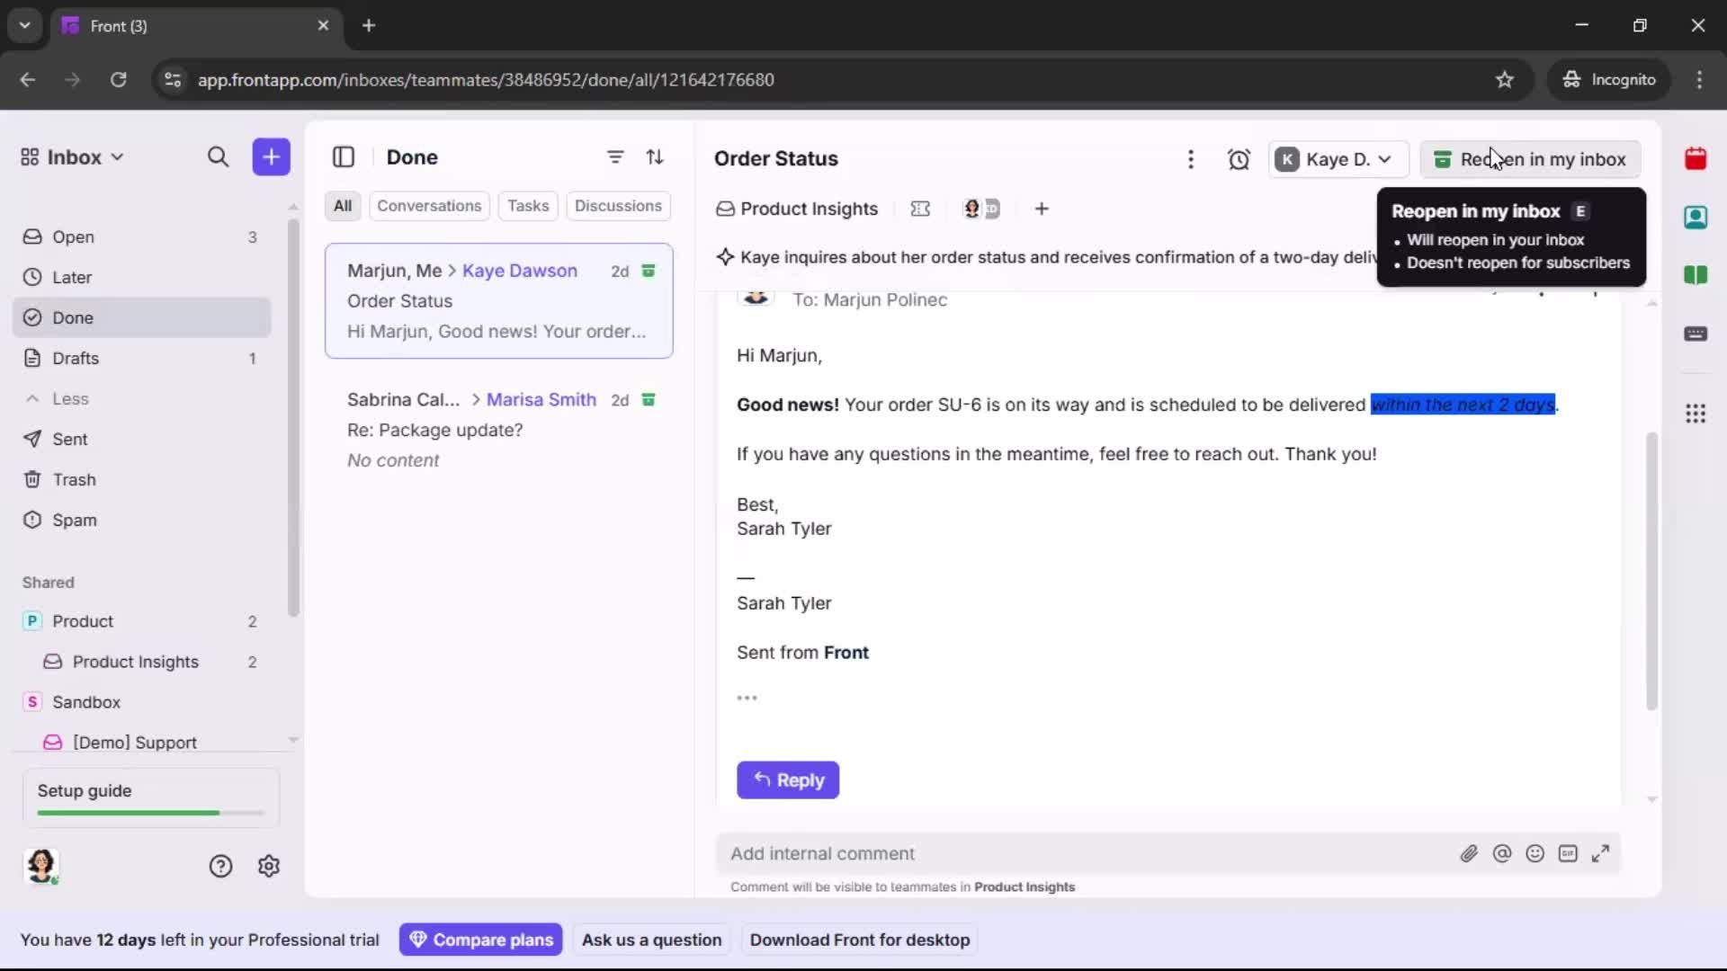The image size is (1727, 971).
Task: Open the Kaye D. assignee dropdown
Action: (x=1338, y=158)
